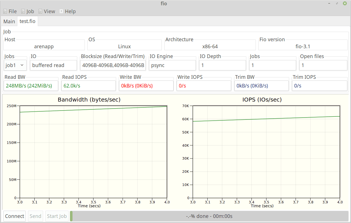Select the Blocksize field
Screen dimensions: 351x223
tap(113, 65)
